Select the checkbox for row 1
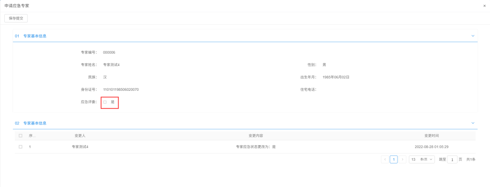This screenshot has width=490, height=187. pos(21,147)
